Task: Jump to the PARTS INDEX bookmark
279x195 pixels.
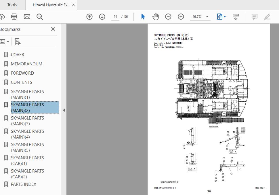Action: (x=23, y=184)
